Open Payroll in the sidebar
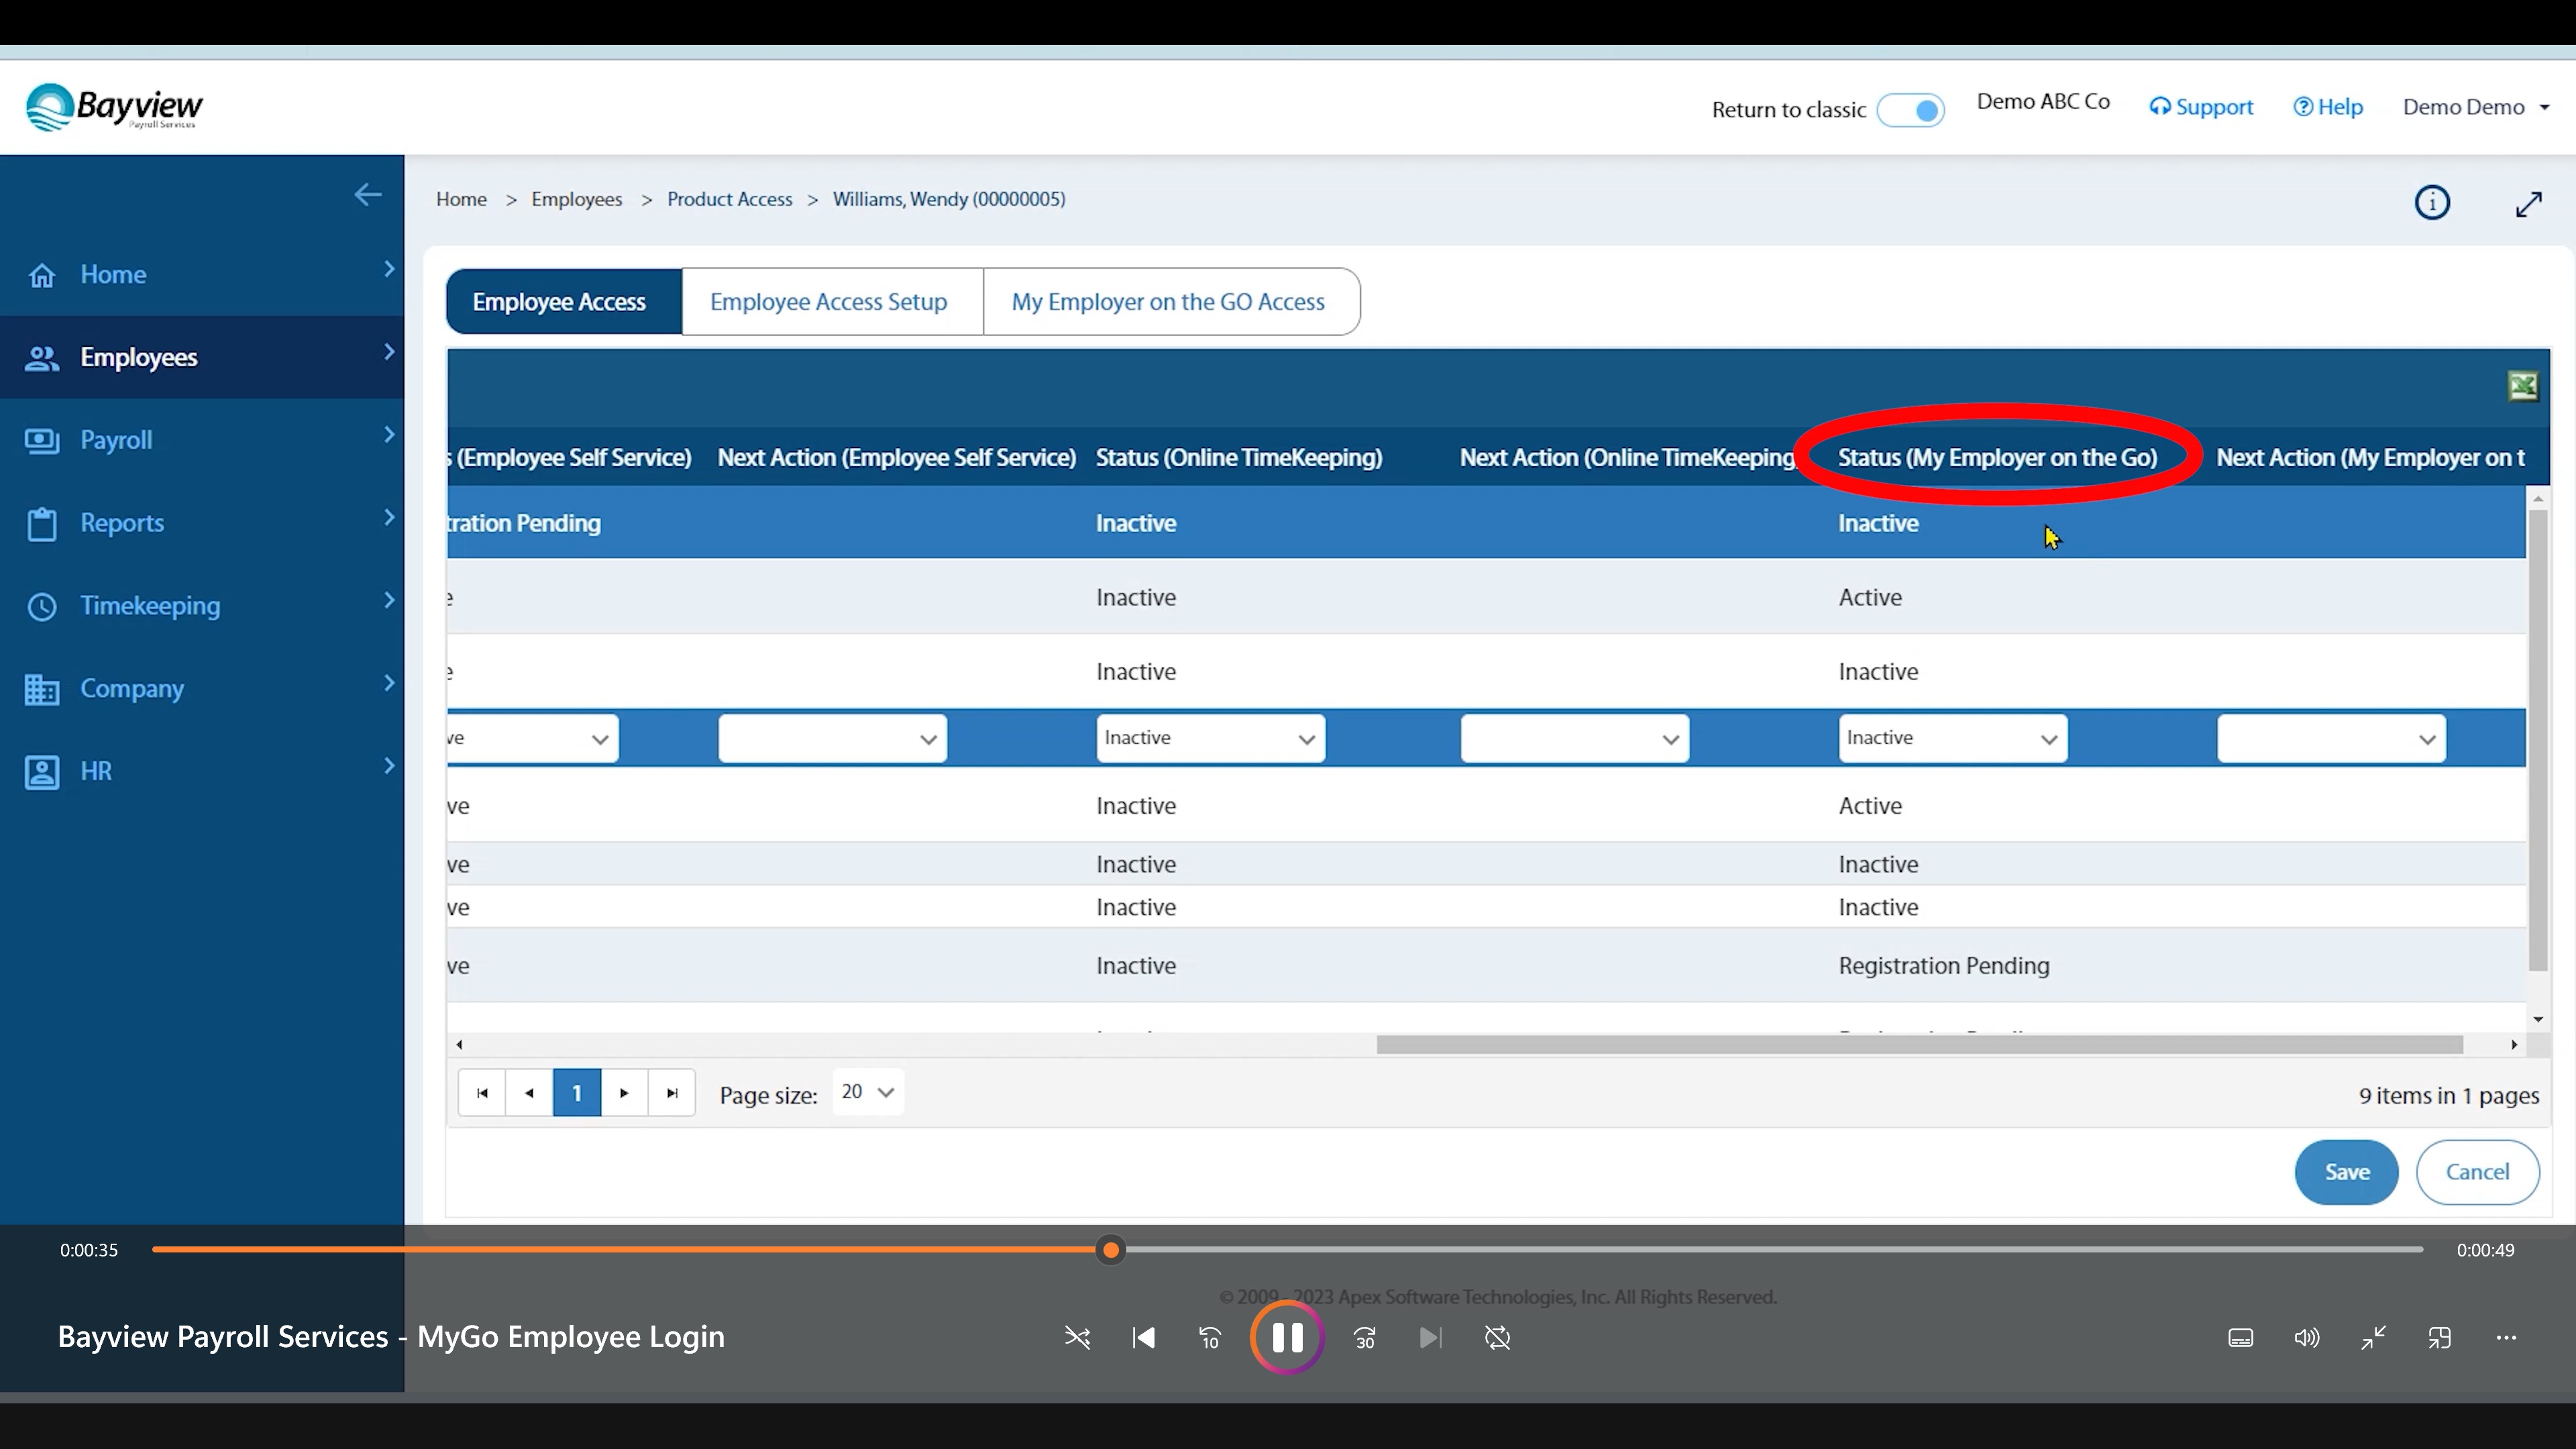The width and height of the screenshot is (2576, 1449). click(x=116, y=440)
